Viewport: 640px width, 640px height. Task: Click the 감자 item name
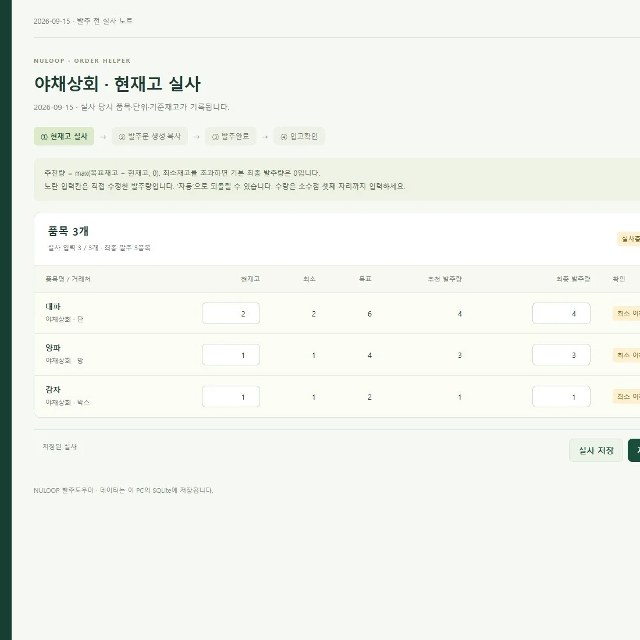point(53,390)
